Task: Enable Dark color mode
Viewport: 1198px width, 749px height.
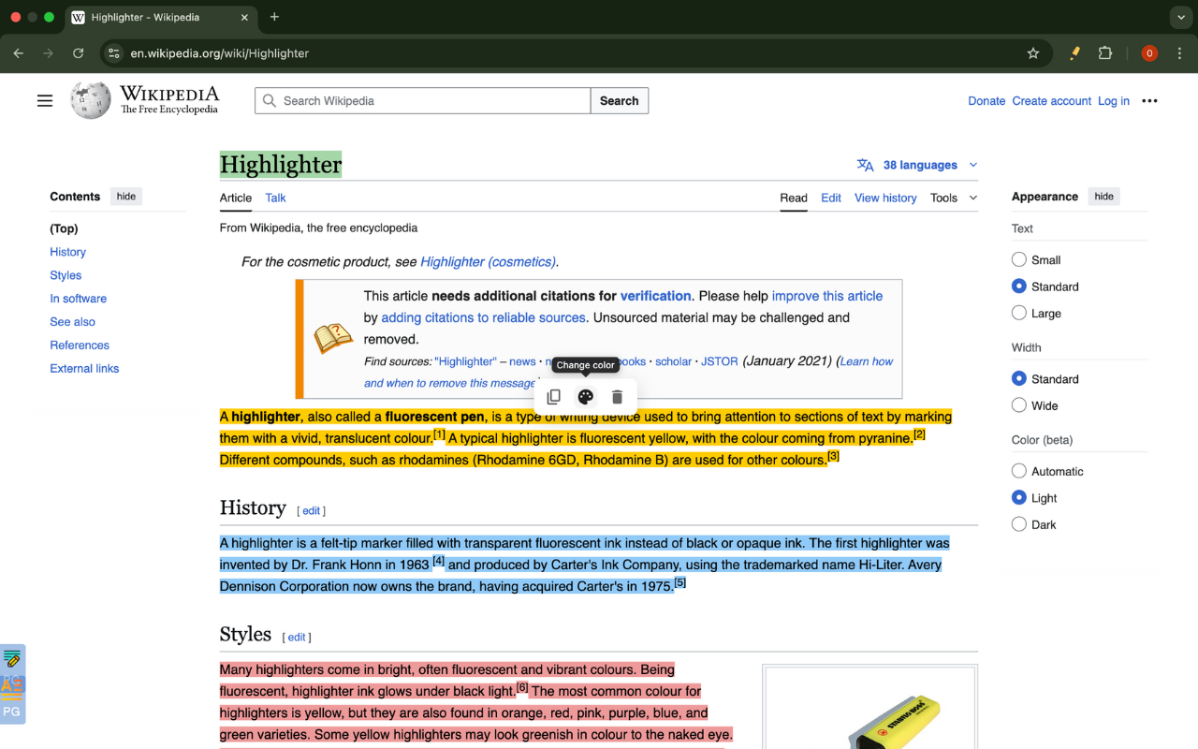Action: tap(1019, 524)
